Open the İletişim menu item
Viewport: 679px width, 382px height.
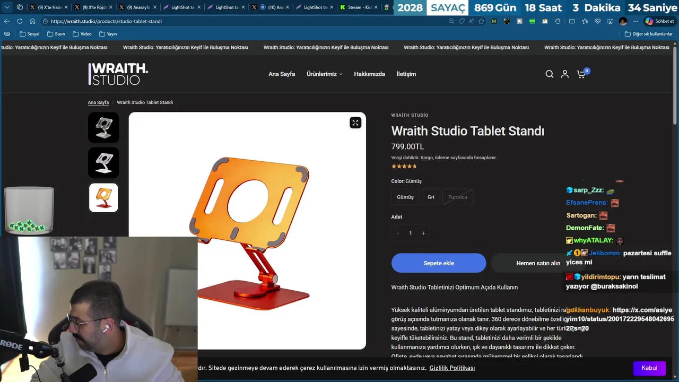406,74
